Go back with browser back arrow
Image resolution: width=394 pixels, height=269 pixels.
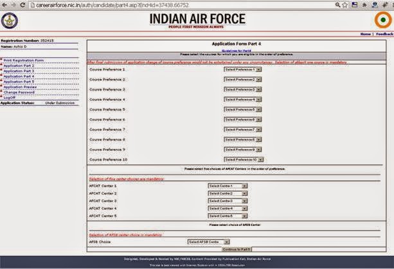4,4
